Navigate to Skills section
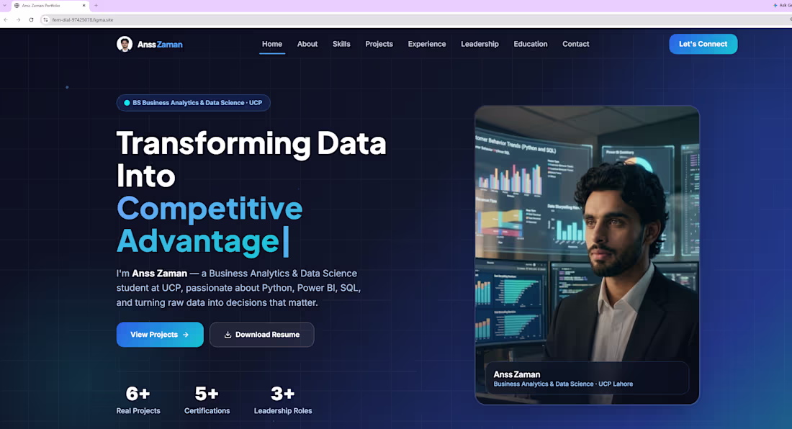The height and width of the screenshot is (429, 792). point(341,44)
